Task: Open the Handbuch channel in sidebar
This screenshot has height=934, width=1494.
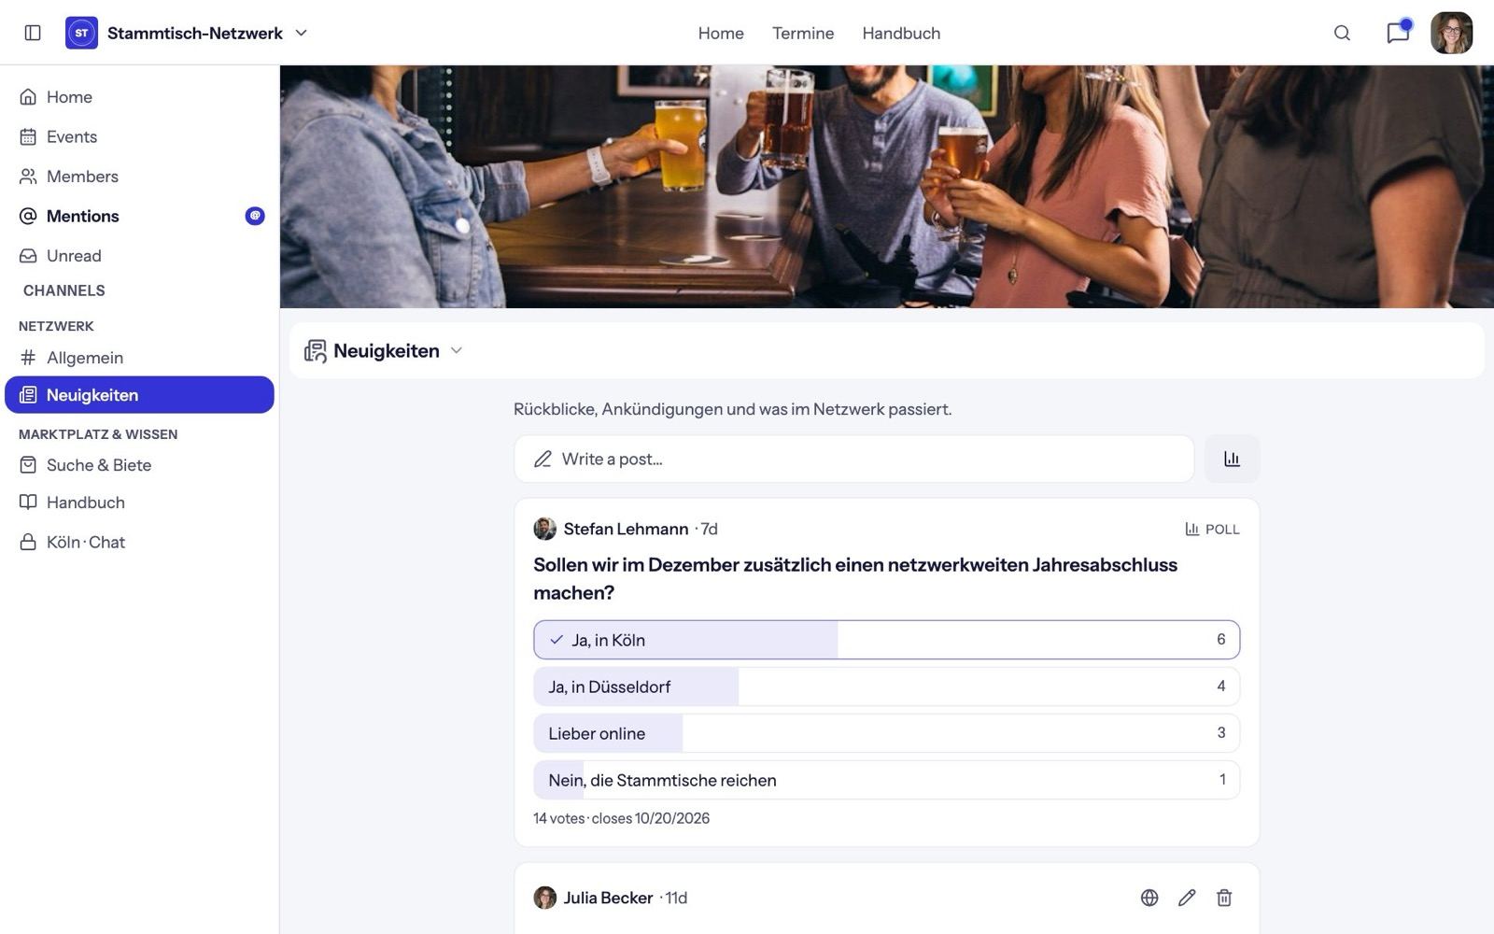Action: pos(139,502)
